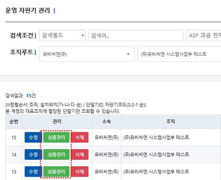Click the 관리 column header

tap(57, 121)
